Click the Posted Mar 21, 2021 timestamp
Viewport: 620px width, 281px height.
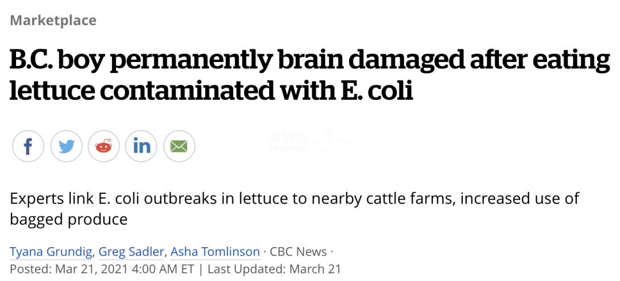coord(102,269)
